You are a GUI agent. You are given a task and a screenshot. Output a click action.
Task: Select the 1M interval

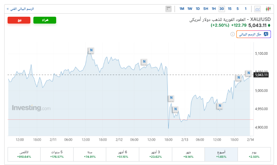[182, 9]
